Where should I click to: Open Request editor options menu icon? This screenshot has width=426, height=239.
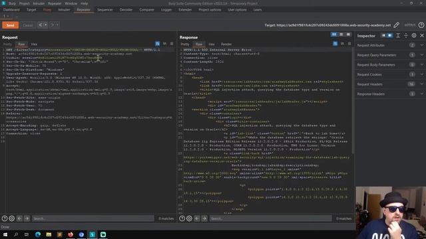pyautogui.click(x=172, y=44)
